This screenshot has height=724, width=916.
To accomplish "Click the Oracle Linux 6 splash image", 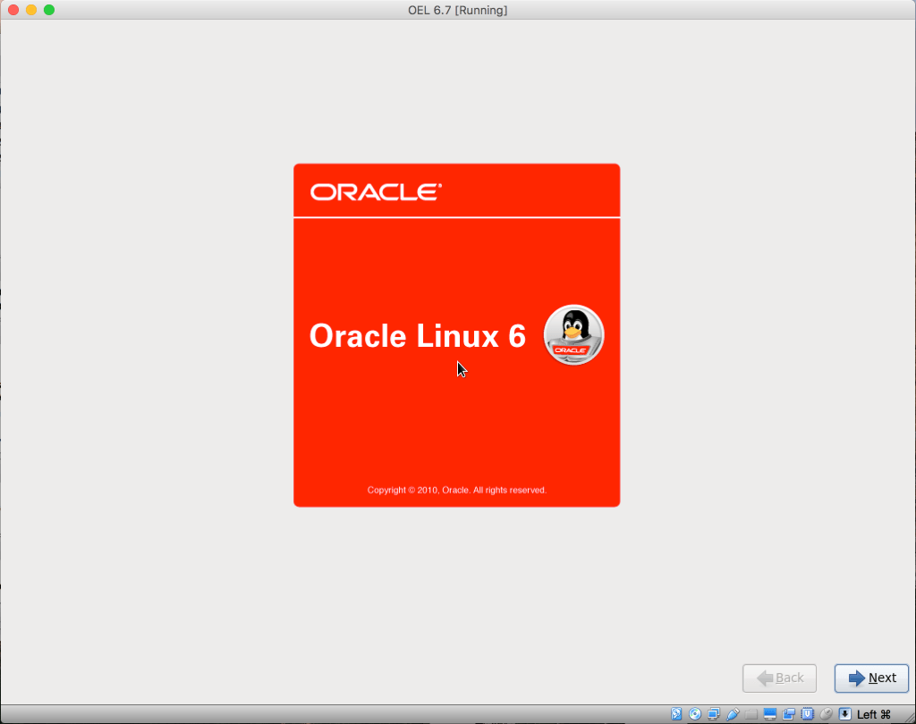I will click(x=457, y=335).
